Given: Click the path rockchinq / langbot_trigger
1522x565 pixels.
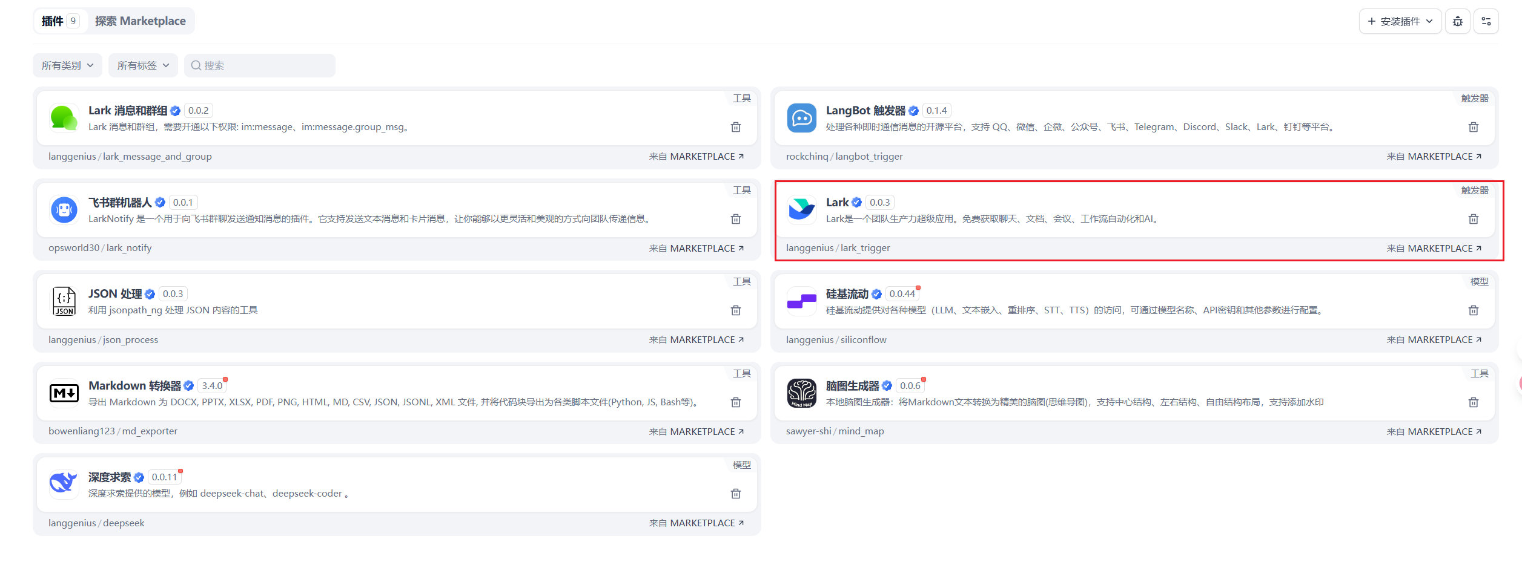Looking at the screenshot, I should tap(844, 157).
